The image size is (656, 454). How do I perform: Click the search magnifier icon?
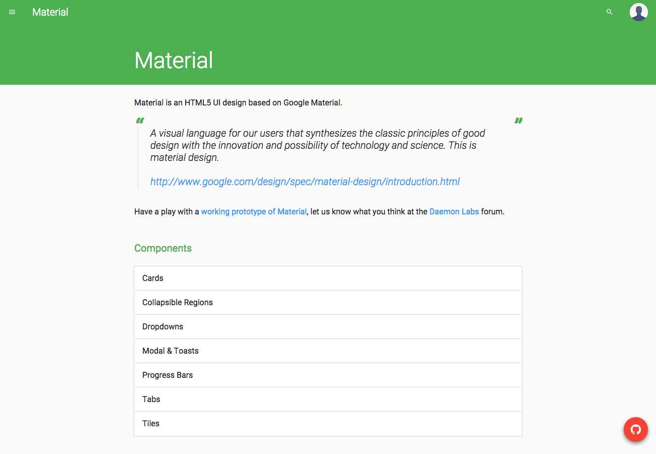(609, 12)
